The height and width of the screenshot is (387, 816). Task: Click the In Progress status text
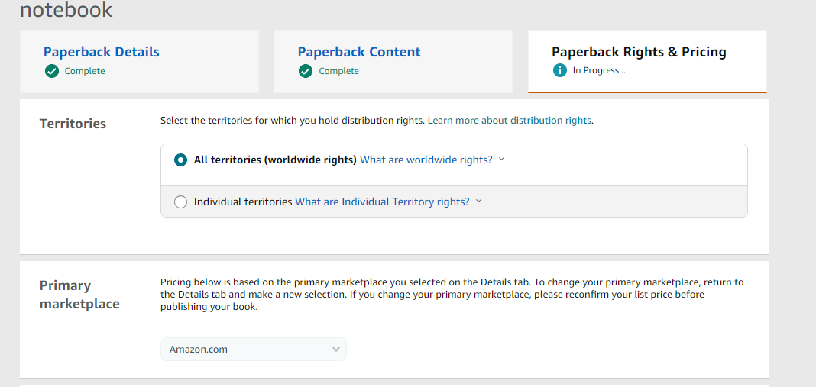(599, 71)
